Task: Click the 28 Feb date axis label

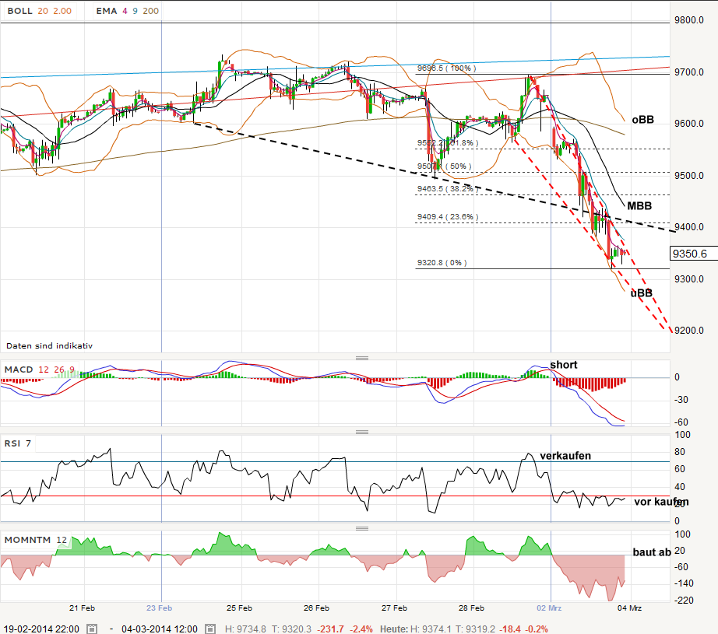Action: click(471, 608)
